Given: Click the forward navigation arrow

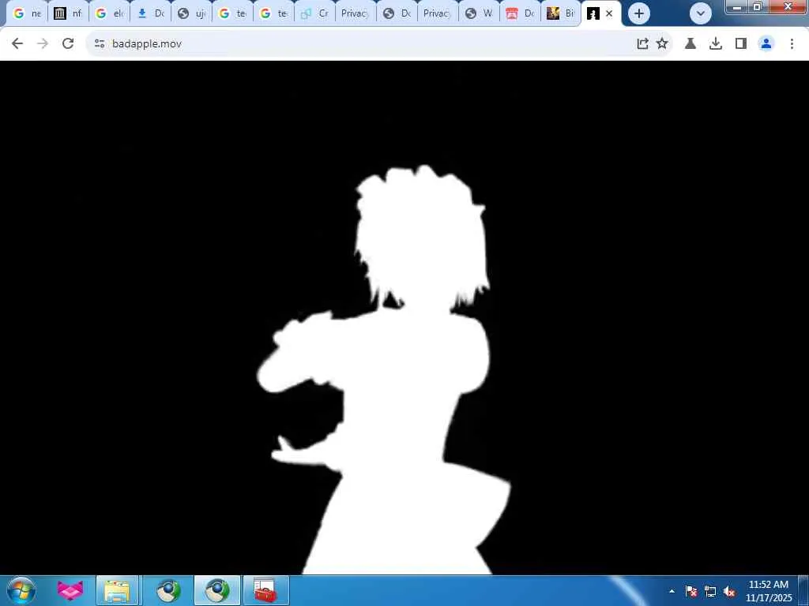Looking at the screenshot, I should [x=43, y=44].
